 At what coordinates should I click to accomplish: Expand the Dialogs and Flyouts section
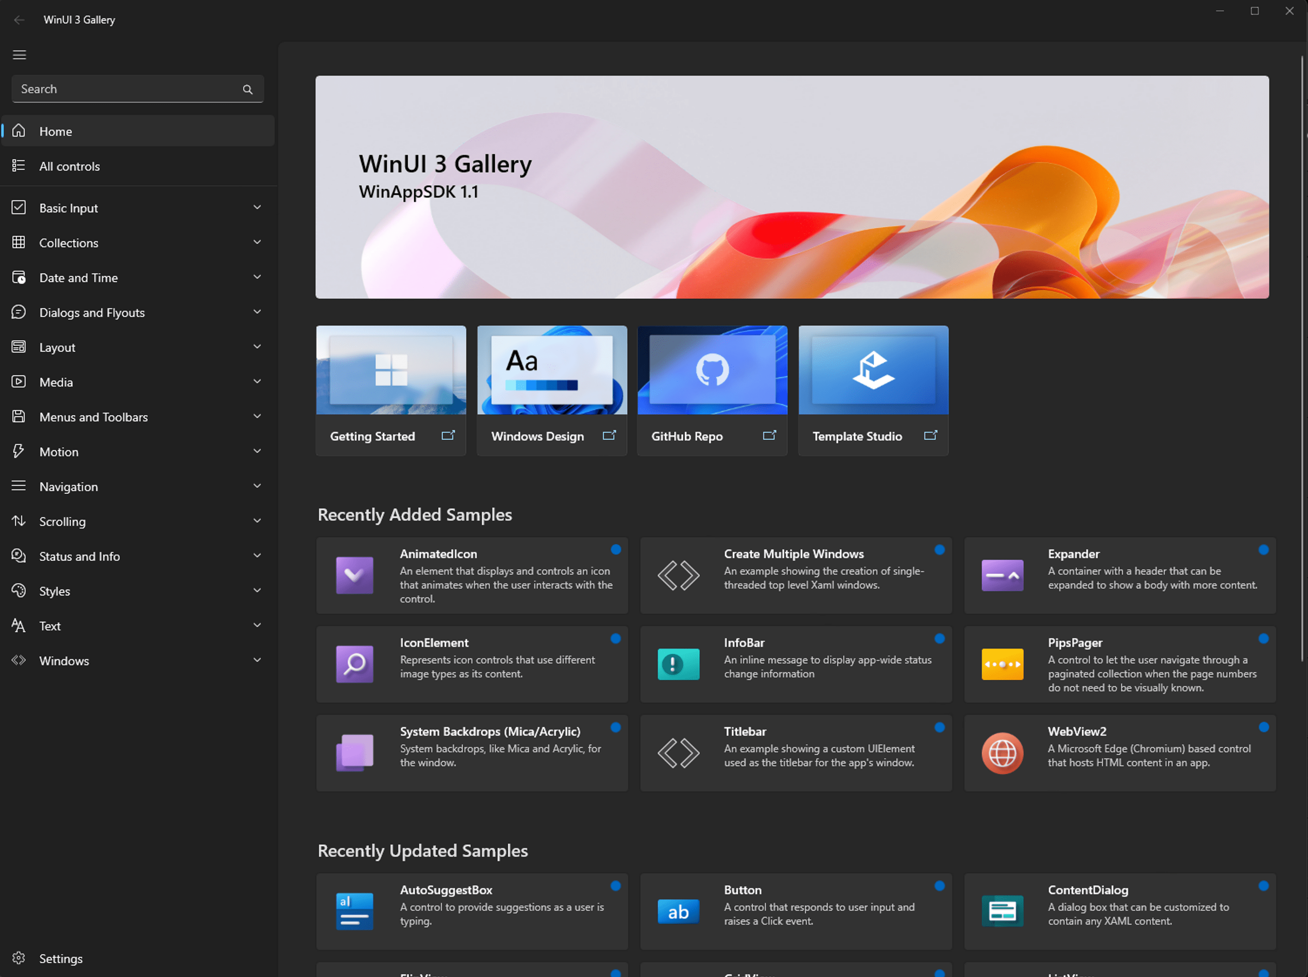point(257,312)
